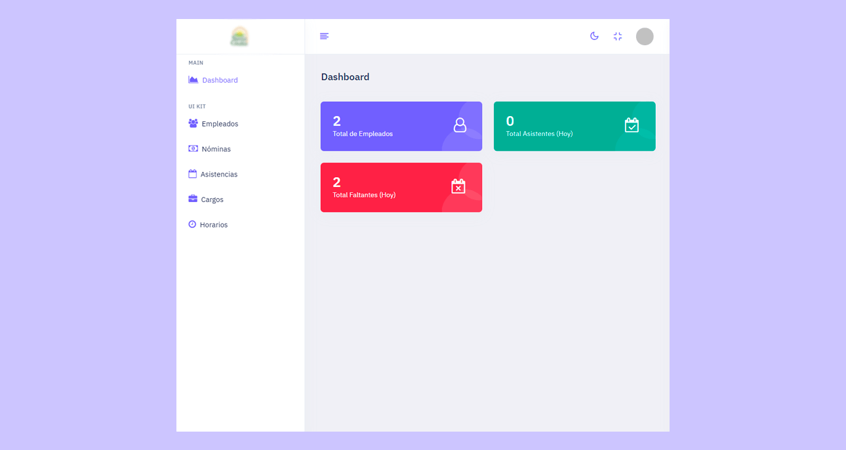Click the Cargos briefcase icon

pos(193,199)
